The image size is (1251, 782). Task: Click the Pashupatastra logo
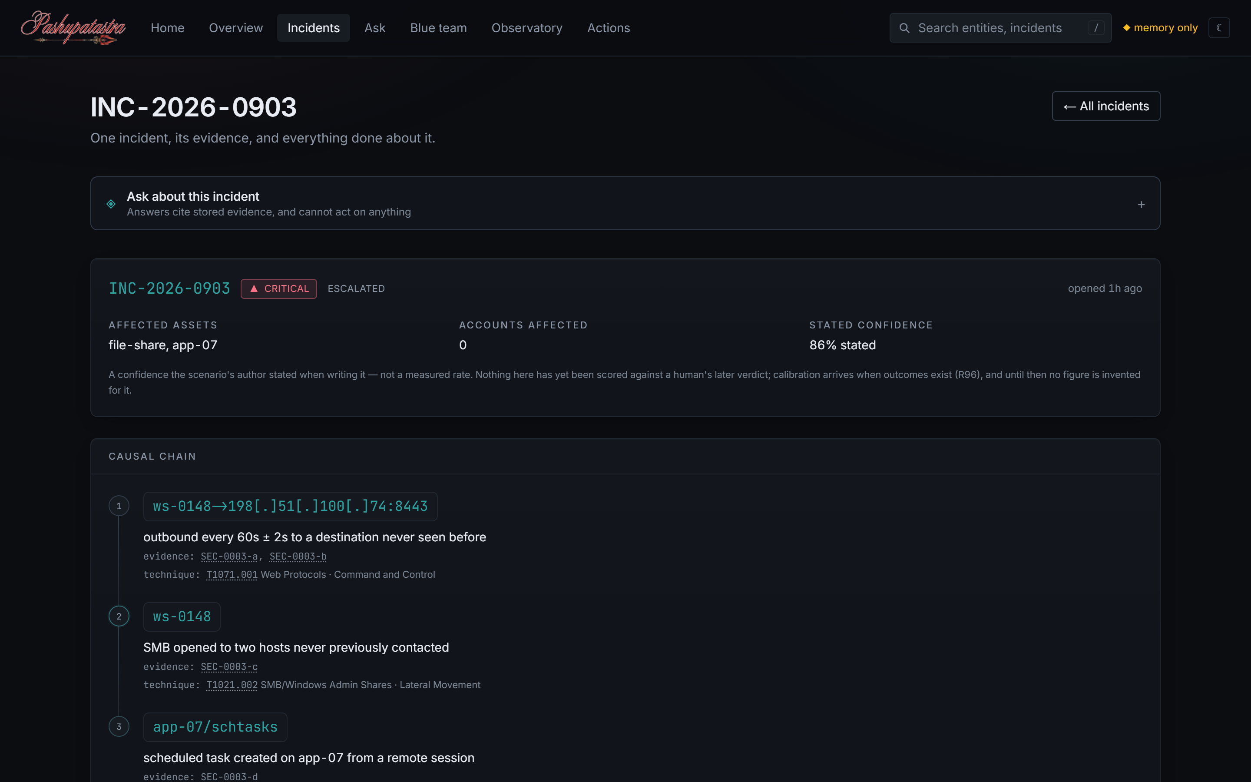[73, 28]
